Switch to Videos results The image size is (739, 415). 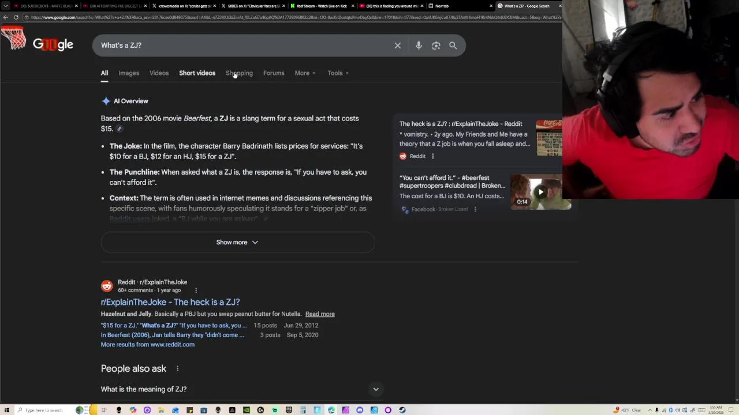pyautogui.click(x=159, y=73)
